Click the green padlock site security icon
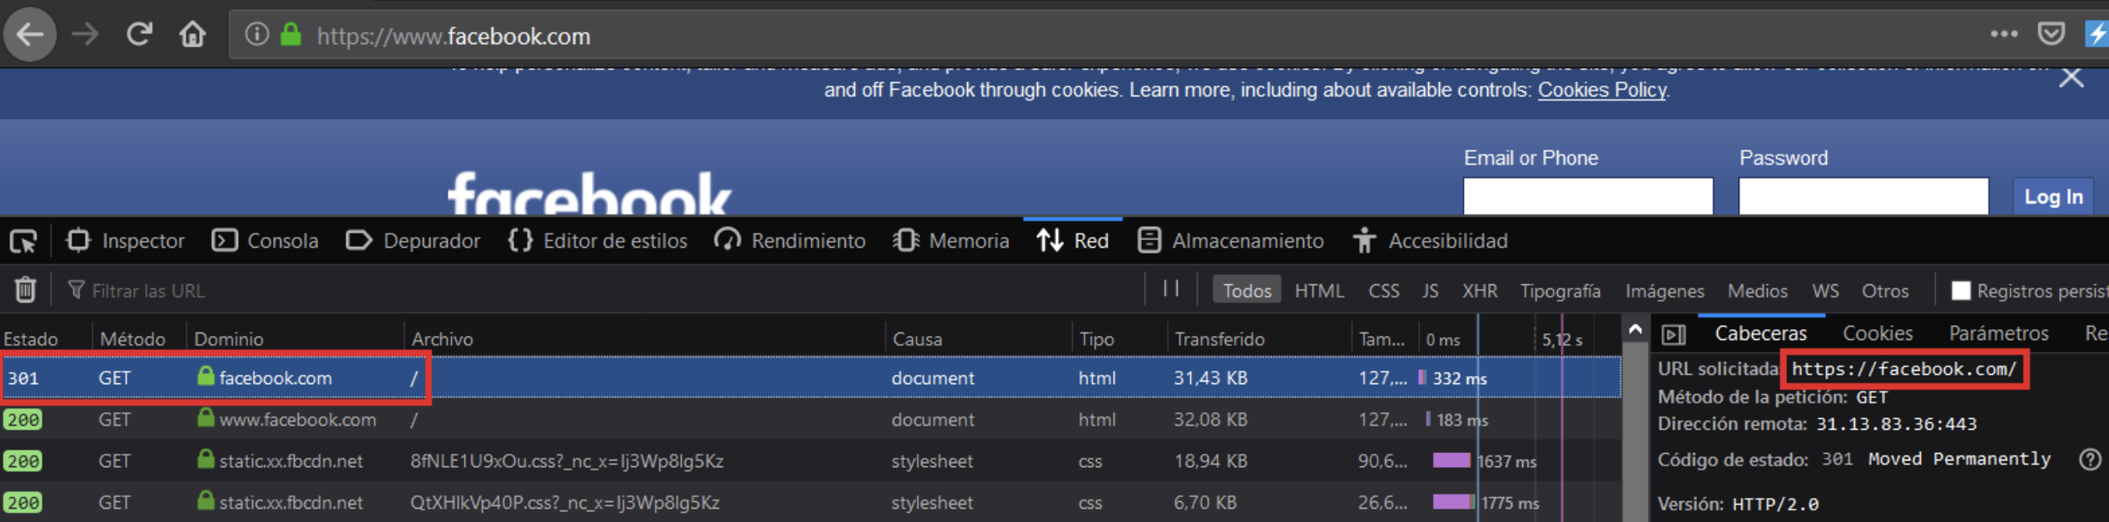 (290, 35)
